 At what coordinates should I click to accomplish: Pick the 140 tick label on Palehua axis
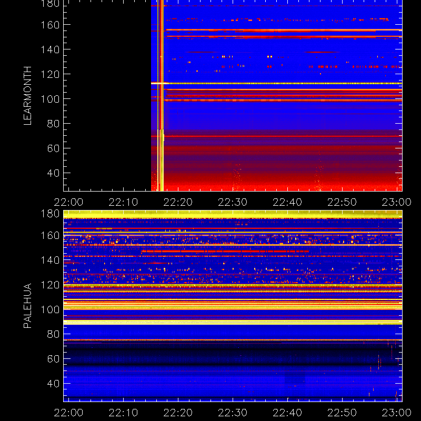(x=50, y=260)
